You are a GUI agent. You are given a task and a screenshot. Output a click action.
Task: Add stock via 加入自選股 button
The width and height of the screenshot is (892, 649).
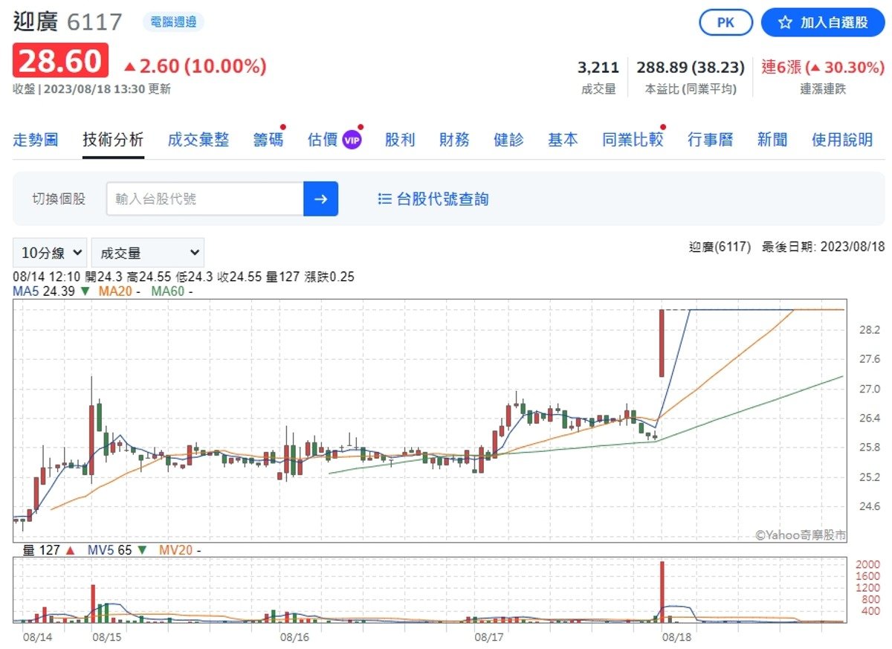click(823, 22)
